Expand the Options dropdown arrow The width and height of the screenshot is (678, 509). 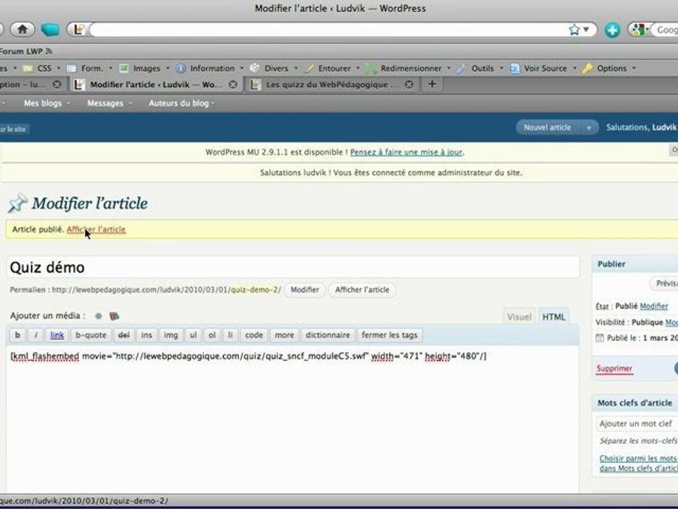coord(634,68)
